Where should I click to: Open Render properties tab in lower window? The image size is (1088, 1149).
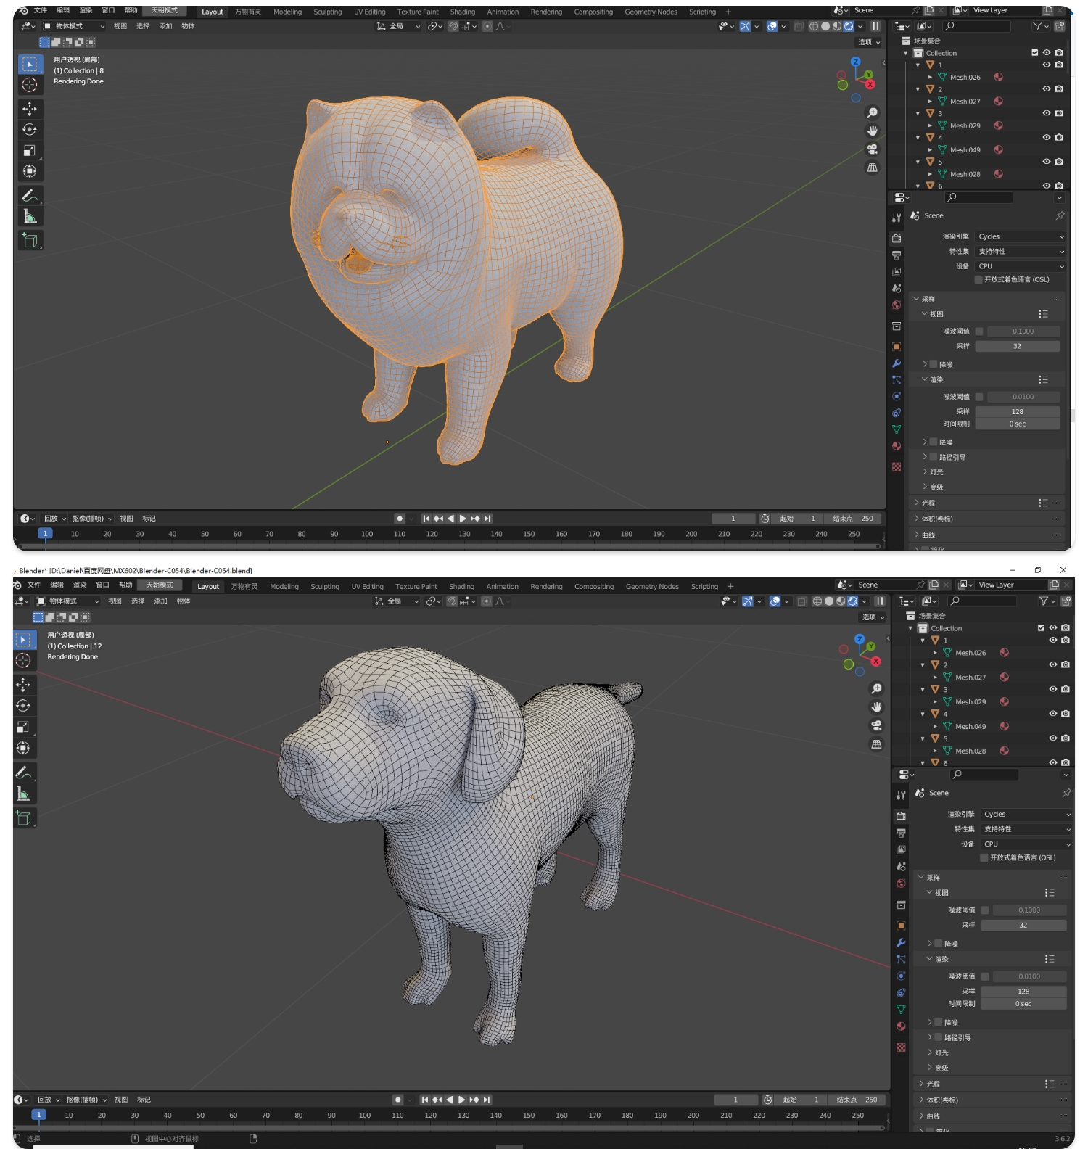[x=901, y=816]
